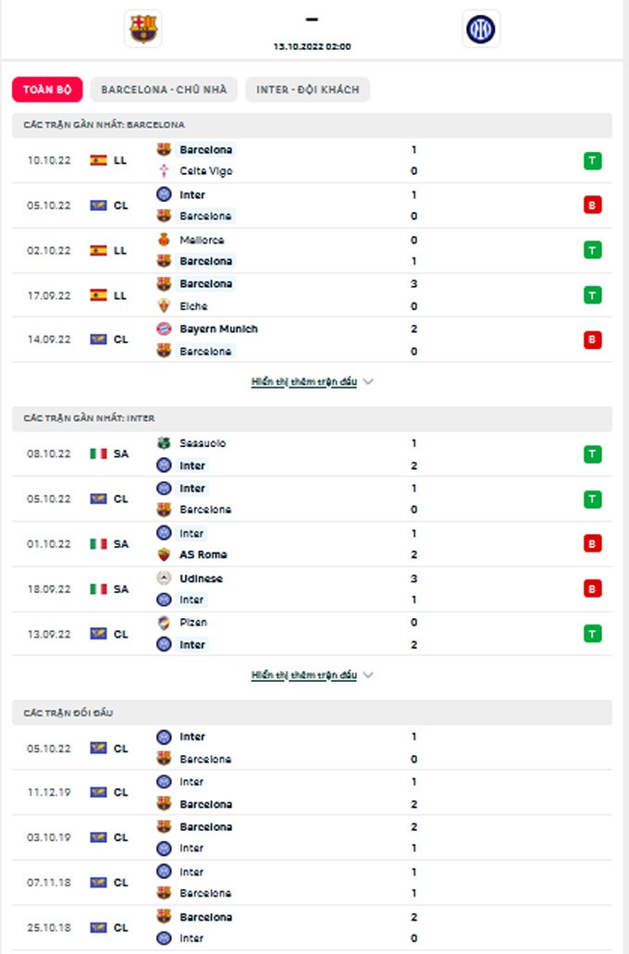
Task: Select the Toàn Bộ tab
Action: [47, 90]
